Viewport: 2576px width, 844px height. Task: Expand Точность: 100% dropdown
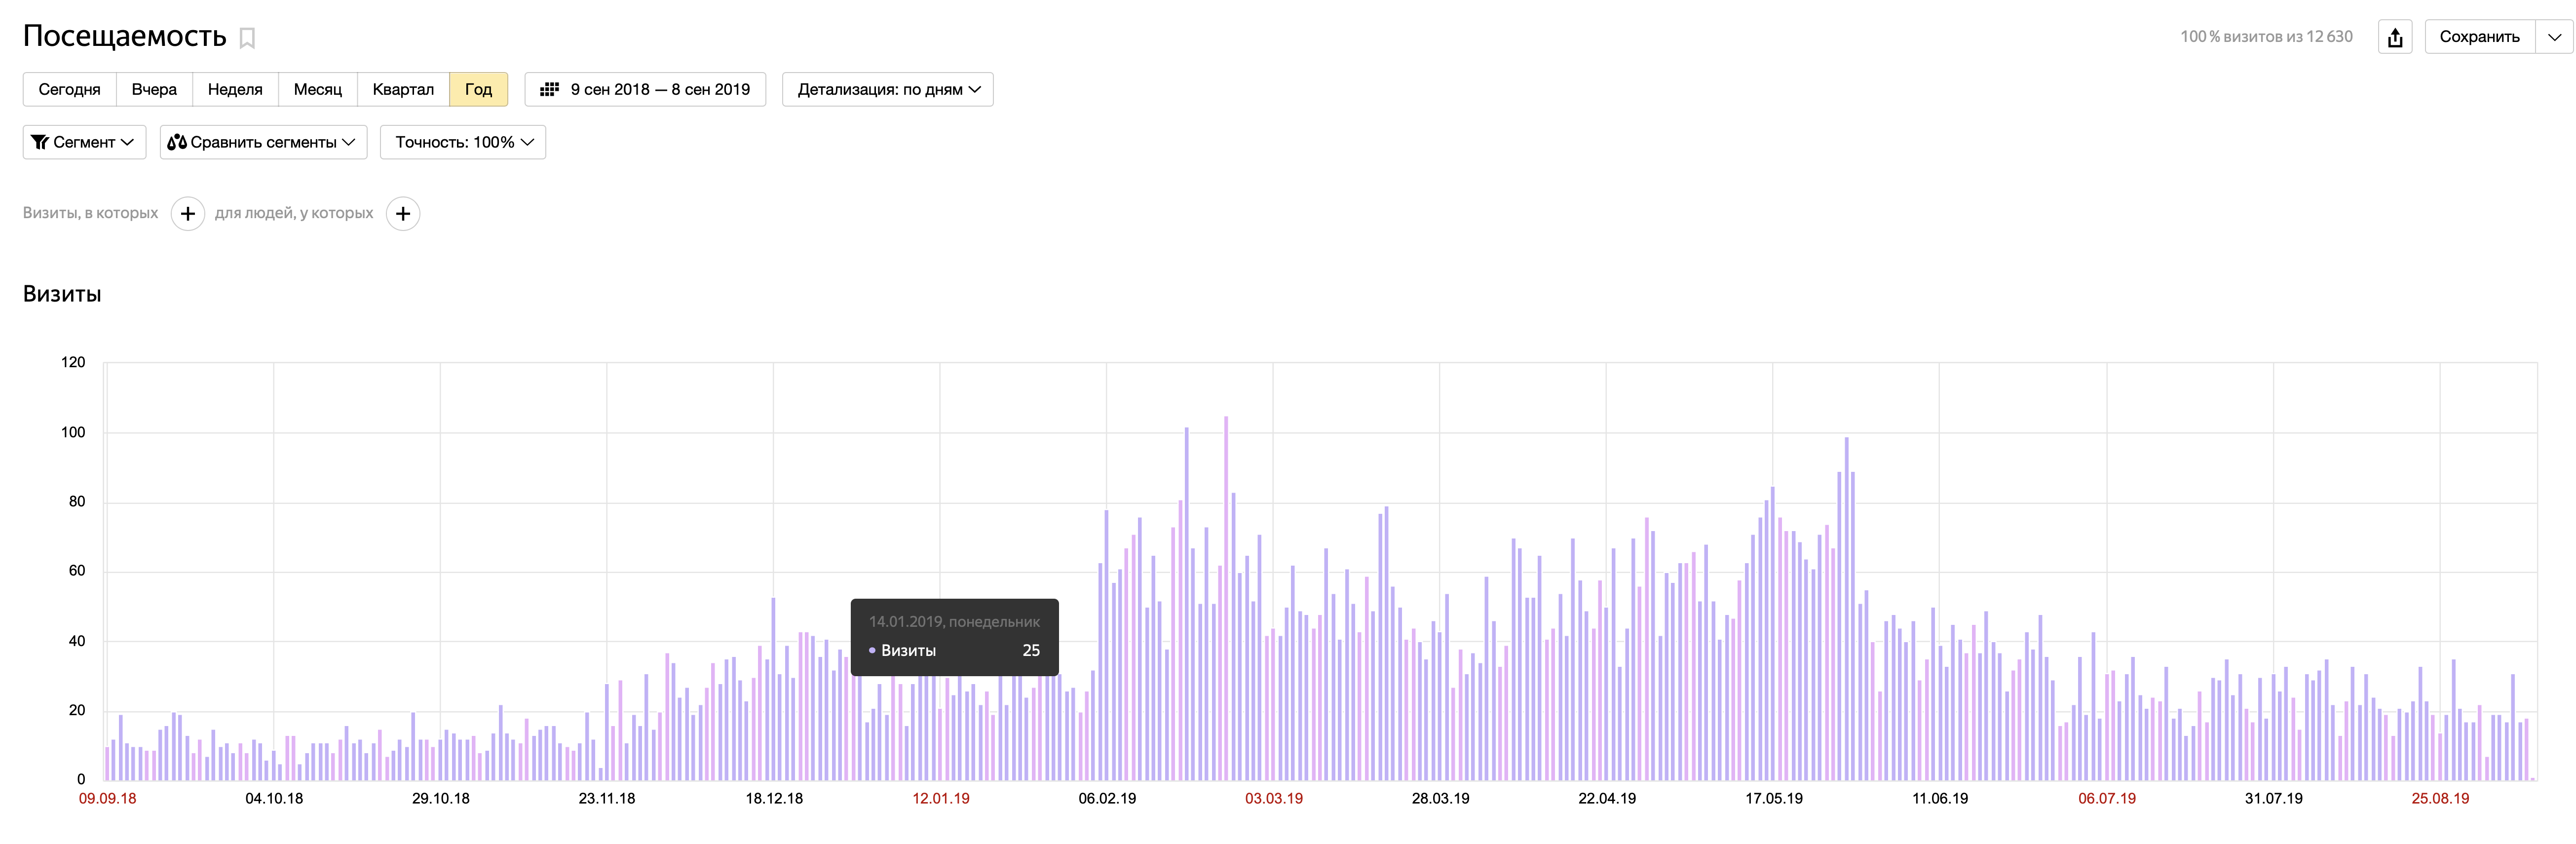pyautogui.click(x=463, y=142)
